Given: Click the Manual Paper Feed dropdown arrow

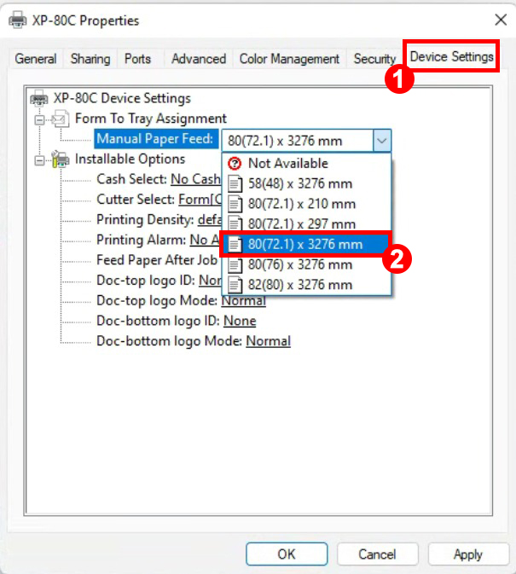Looking at the screenshot, I should pos(382,141).
